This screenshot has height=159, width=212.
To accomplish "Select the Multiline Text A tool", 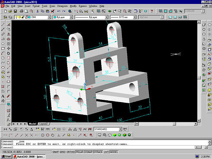I will point(3,96).
